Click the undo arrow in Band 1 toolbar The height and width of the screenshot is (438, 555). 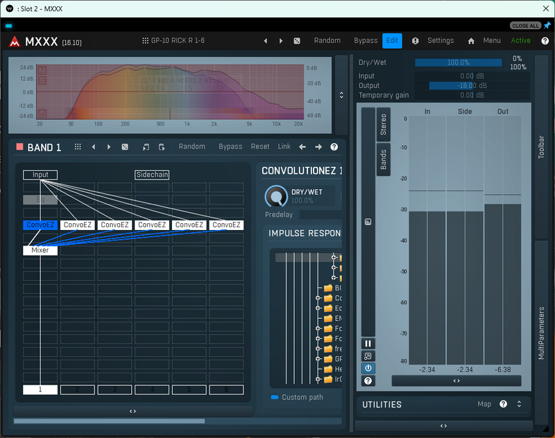click(146, 146)
